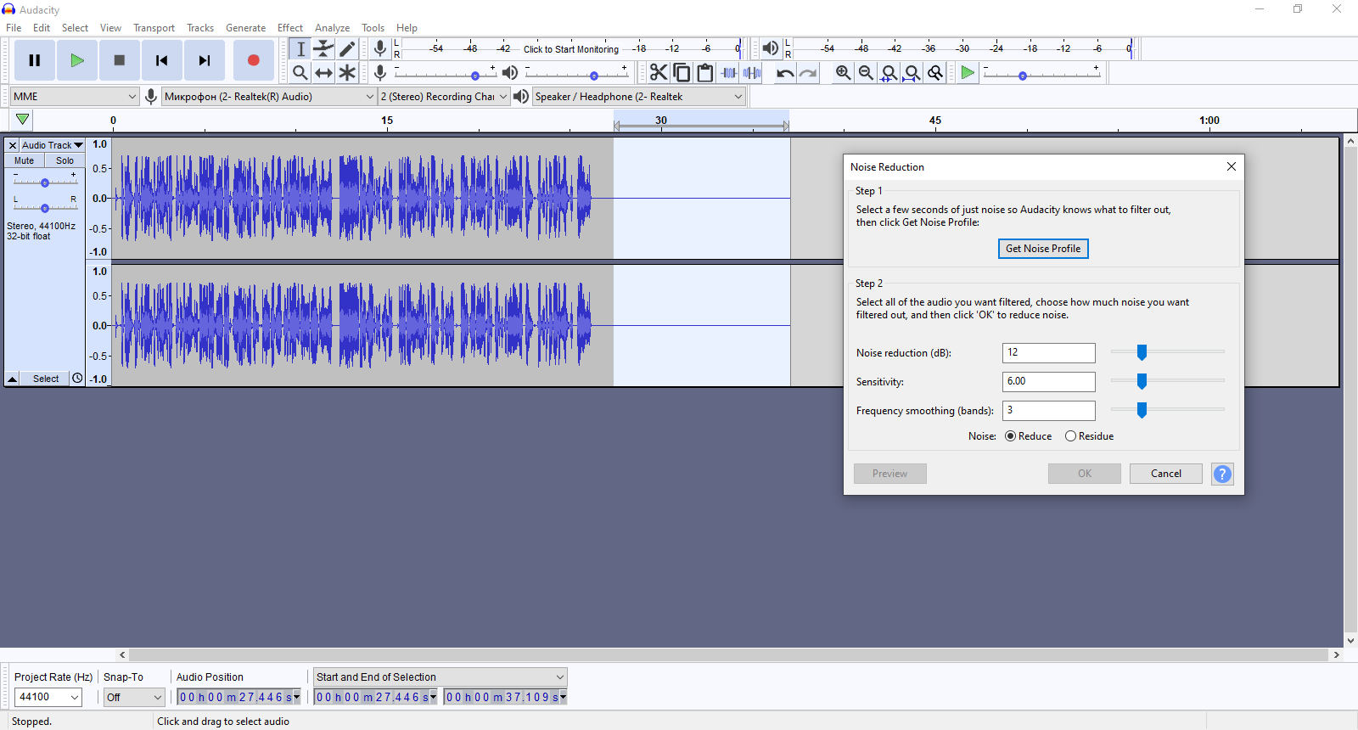Click the Pause transport button
This screenshot has width=1358, height=730.
pos(35,60)
